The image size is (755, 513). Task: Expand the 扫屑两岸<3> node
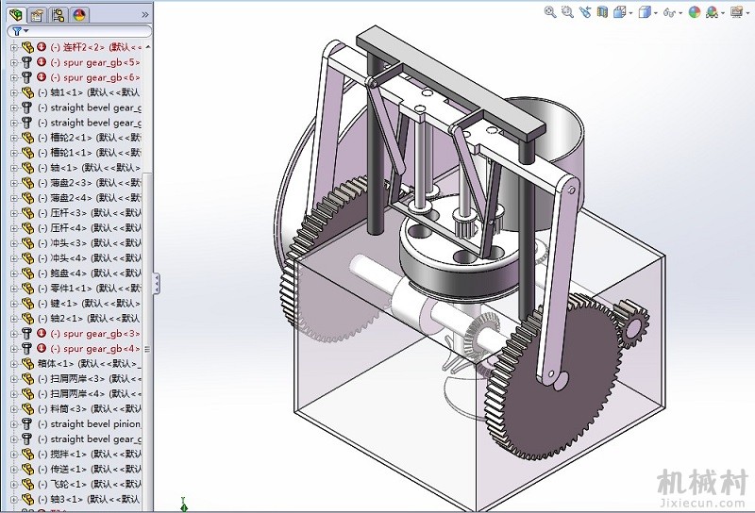coord(14,379)
